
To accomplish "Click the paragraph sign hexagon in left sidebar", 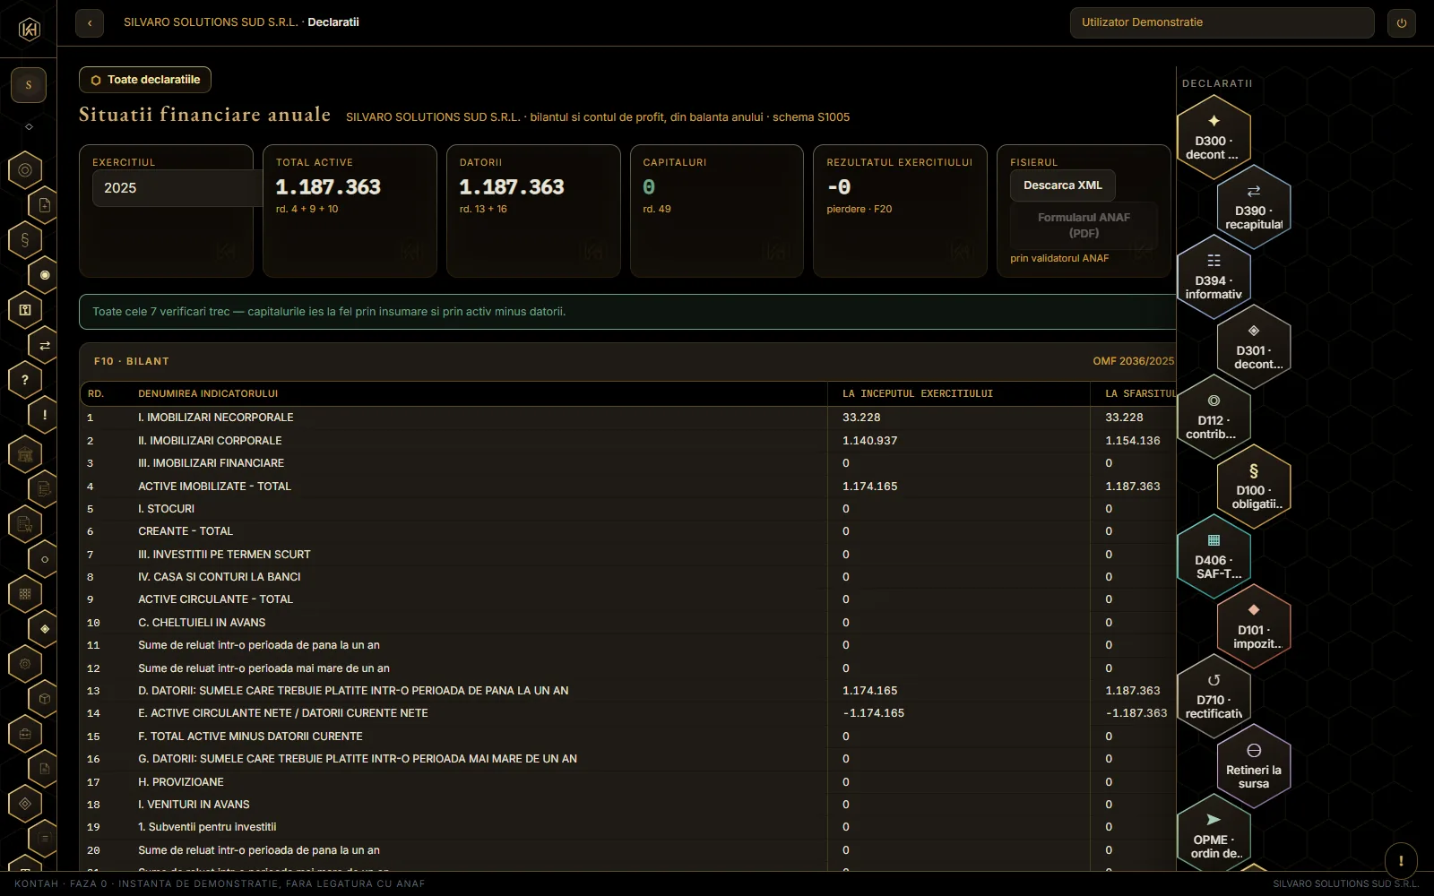I will pos(25,240).
